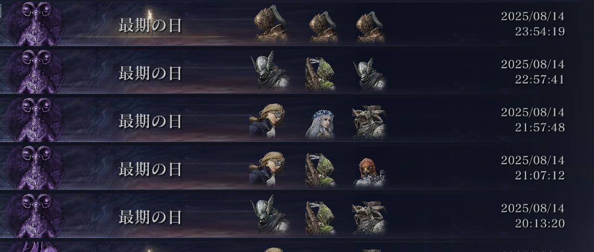This screenshot has width=594, height=252.
Task: Open the 最期の日 entry dated 21:07:12
Action: [150, 170]
